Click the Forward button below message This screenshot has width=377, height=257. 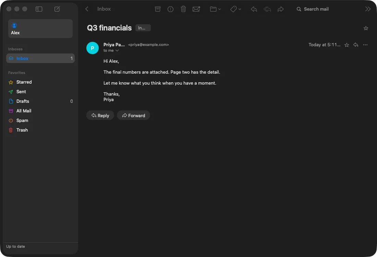point(133,115)
